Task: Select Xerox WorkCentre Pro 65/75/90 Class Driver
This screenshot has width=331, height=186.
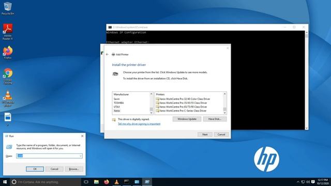Action: 182,107
